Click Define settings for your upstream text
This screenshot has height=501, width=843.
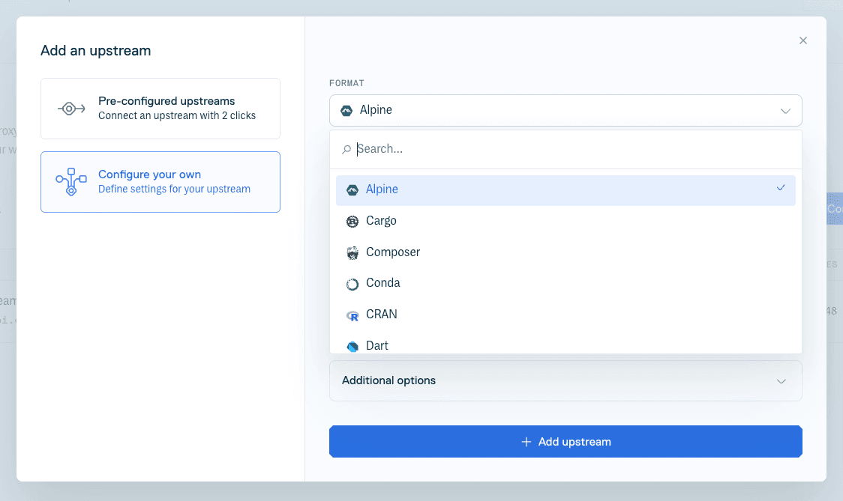[x=174, y=189]
